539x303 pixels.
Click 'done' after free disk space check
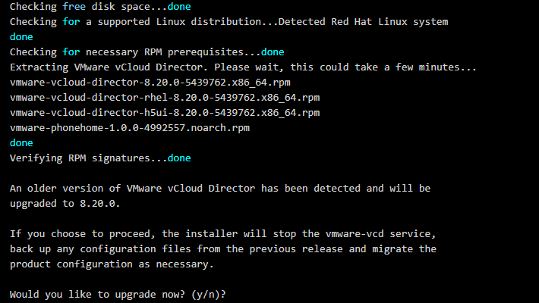coord(179,6)
